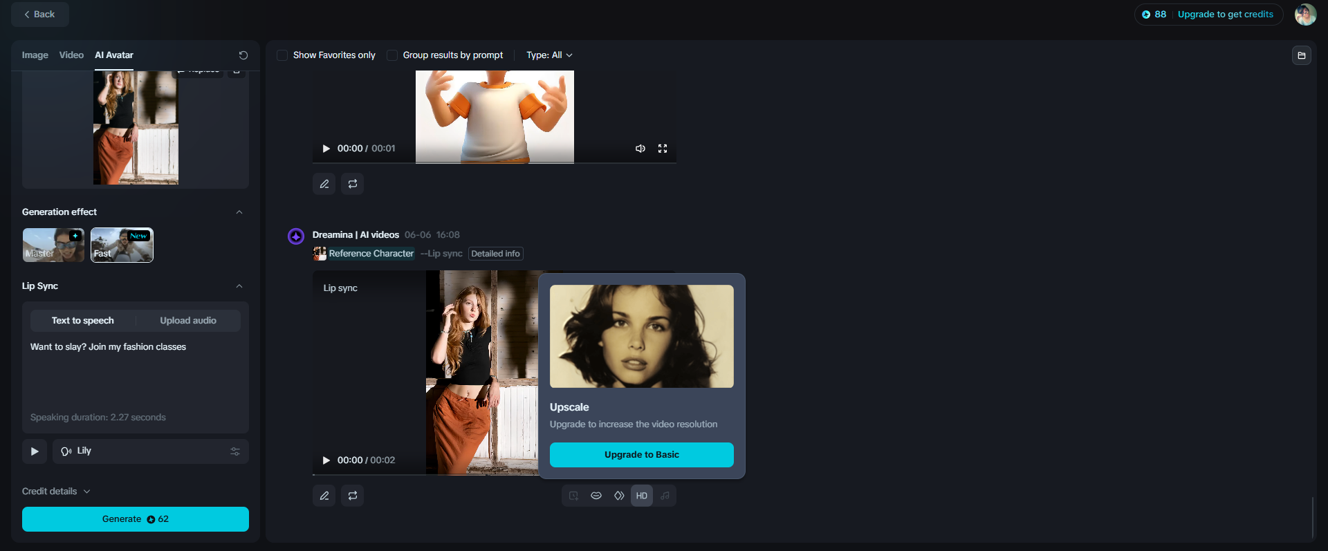
Task: Collapse the Lip Sync section
Action: (x=239, y=286)
